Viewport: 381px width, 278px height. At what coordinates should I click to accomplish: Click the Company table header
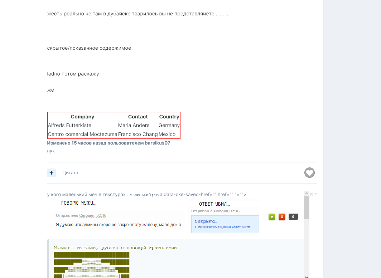pyautogui.click(x=82, y=117)
